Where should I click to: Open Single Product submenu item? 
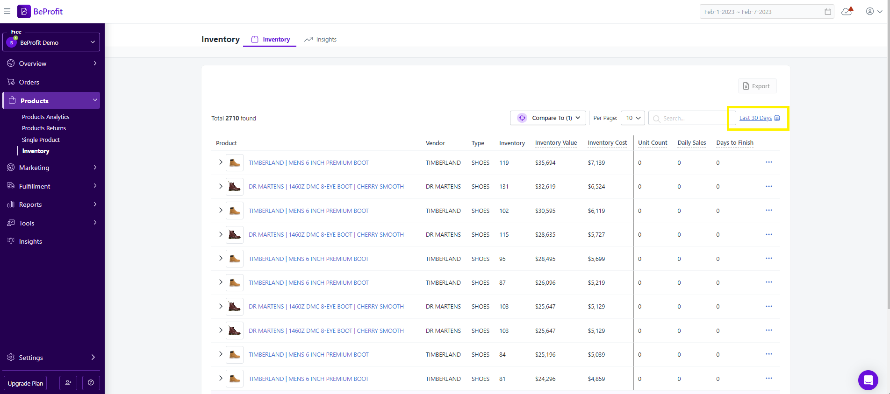point(41,140)
